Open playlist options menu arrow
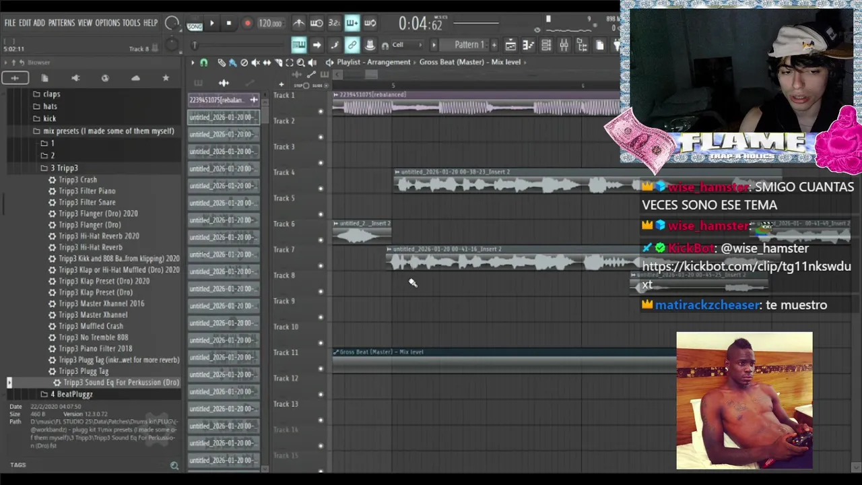Image resolution: width=862 pixels, height=485 pixels. (193, 62)
